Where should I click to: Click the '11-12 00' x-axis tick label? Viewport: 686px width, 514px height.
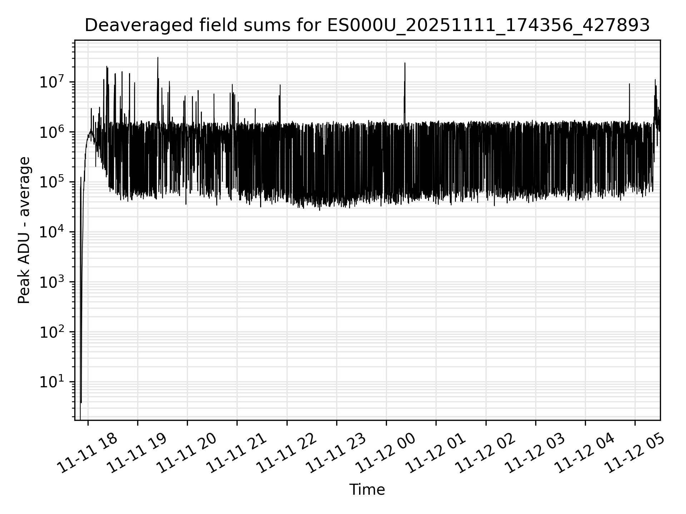[x=386, y=453]
